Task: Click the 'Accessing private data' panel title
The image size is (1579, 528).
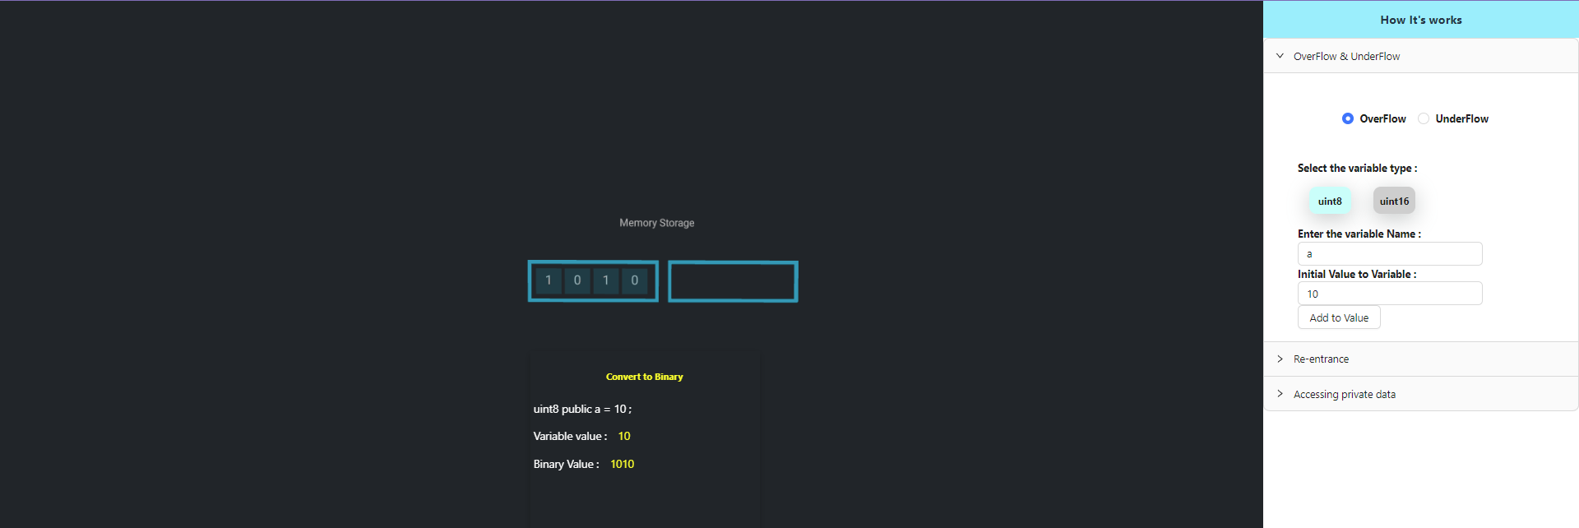Action: (1345, 395)
